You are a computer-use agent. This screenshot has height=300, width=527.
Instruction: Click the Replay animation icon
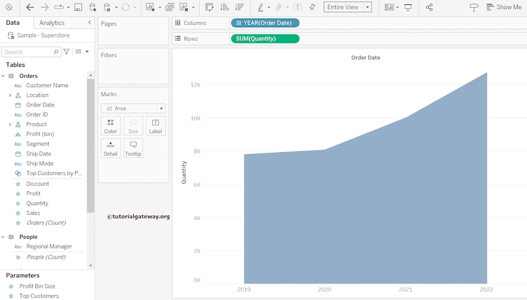tap(59, 7)
